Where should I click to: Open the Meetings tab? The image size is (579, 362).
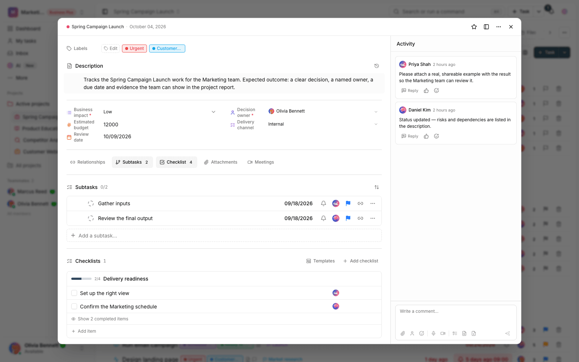(x=261, y=162)
